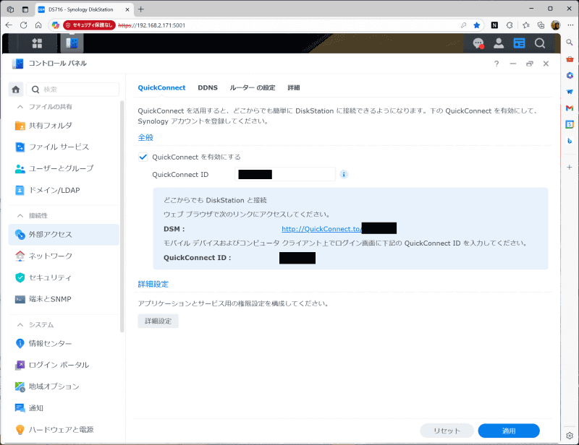
Task: Click the info icon beside QuickConnect ID
Action: click(x=343, y=174)
